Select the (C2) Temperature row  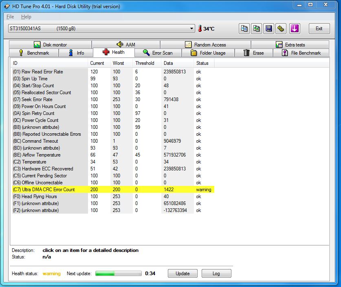pyautogui.click(x=113, y=162)
